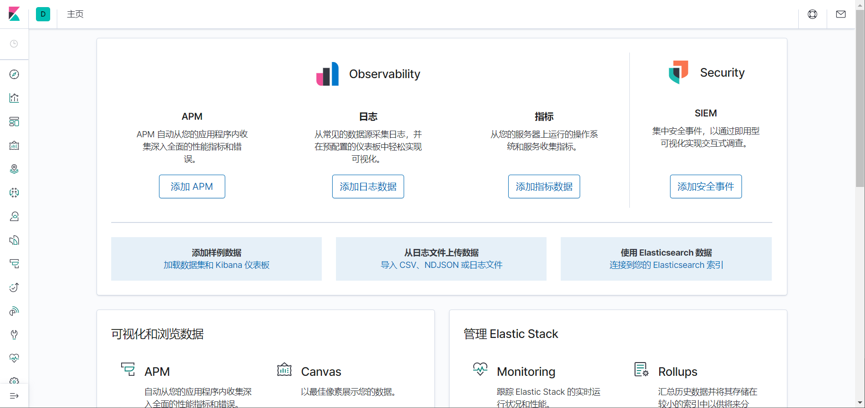Select the 主页 breadcrumb

tap(75, 14)
